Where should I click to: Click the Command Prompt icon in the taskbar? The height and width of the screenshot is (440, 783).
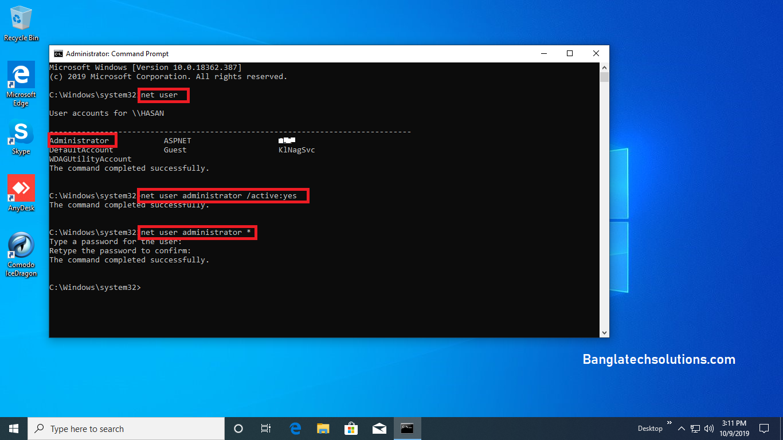[x=407, y=428]
